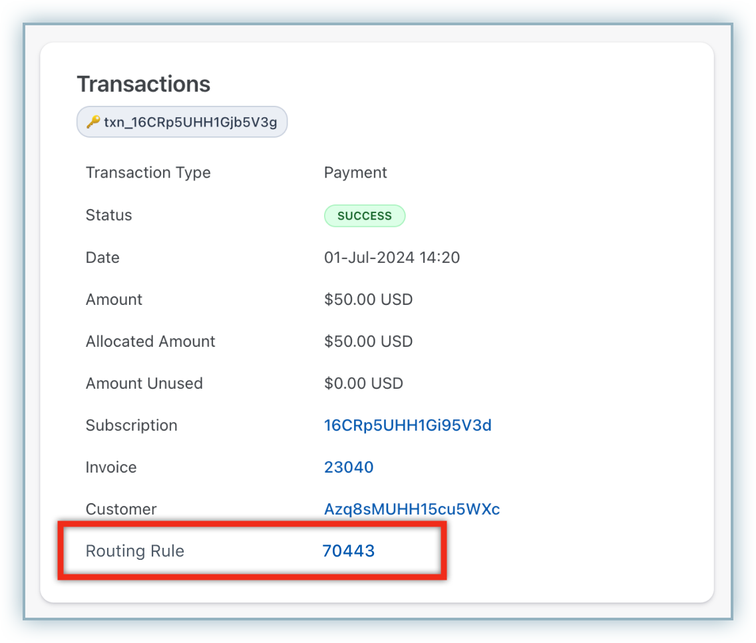Click the Customer field label
This screenshot has width=756, height=643.
[x=120, y=509]
